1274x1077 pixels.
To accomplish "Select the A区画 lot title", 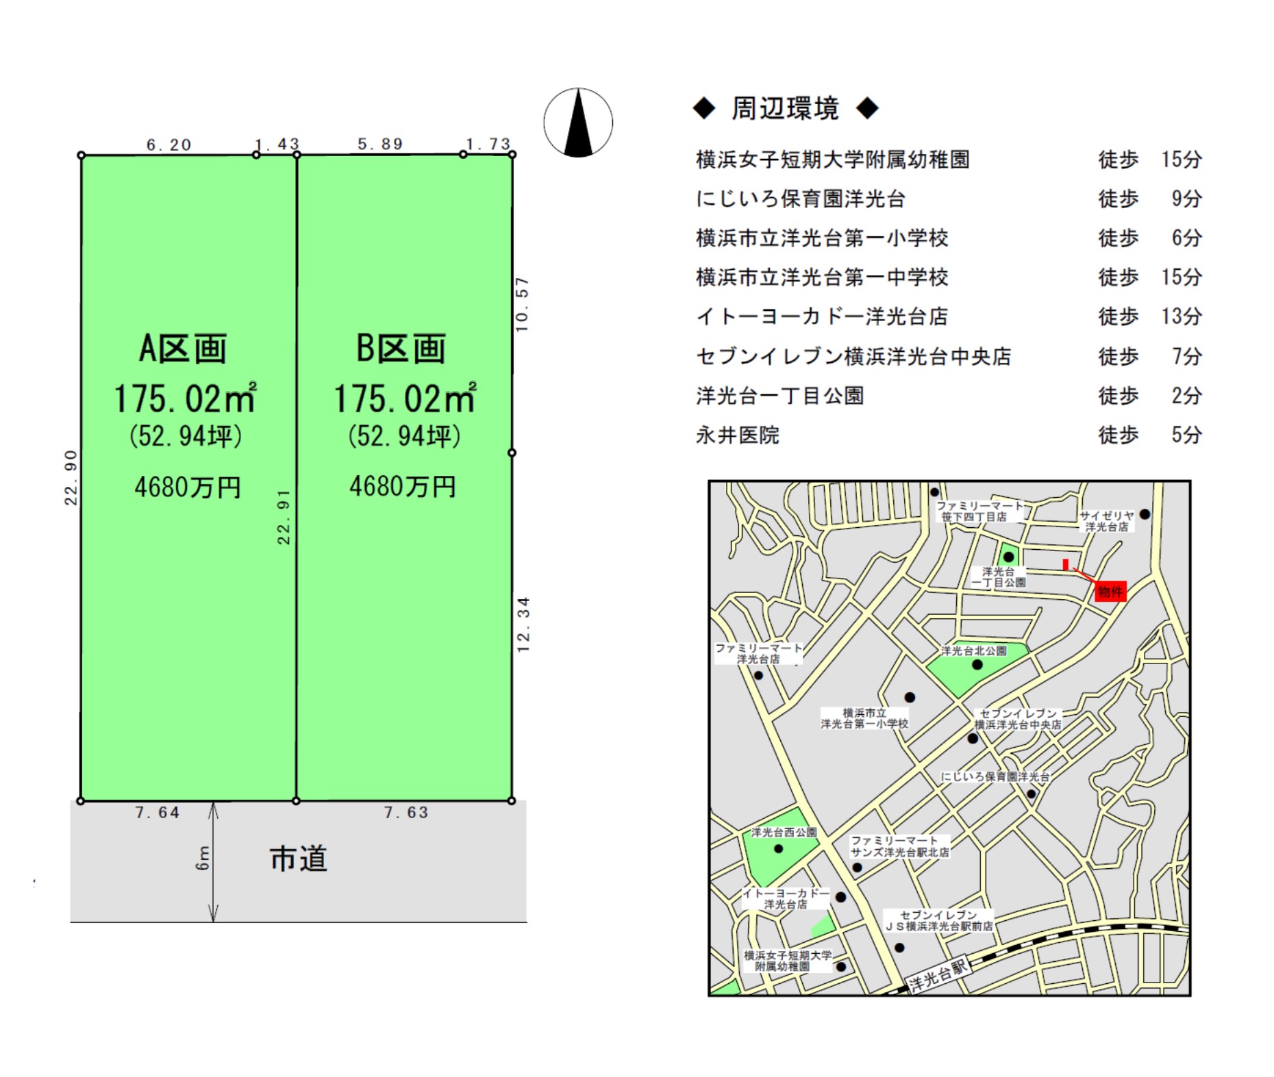I will tap(183, 349).
